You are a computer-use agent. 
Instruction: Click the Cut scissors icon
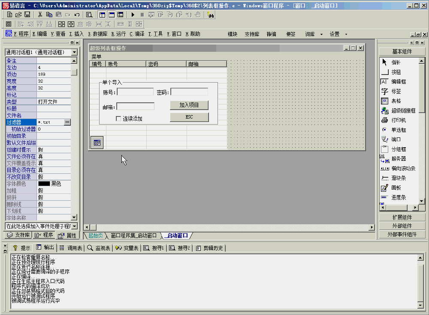point(40,15)
